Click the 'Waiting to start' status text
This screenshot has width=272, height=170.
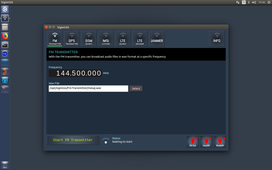pyautogui.click(x=122, y=142)
